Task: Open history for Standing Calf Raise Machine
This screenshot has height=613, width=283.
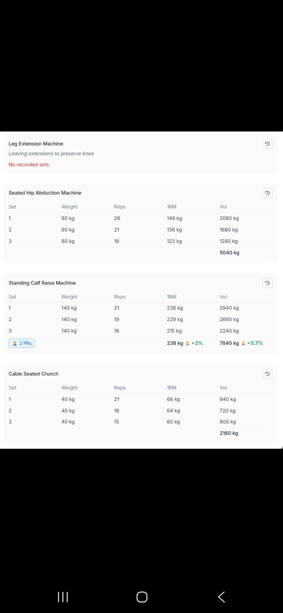Action: click(267, 283)
